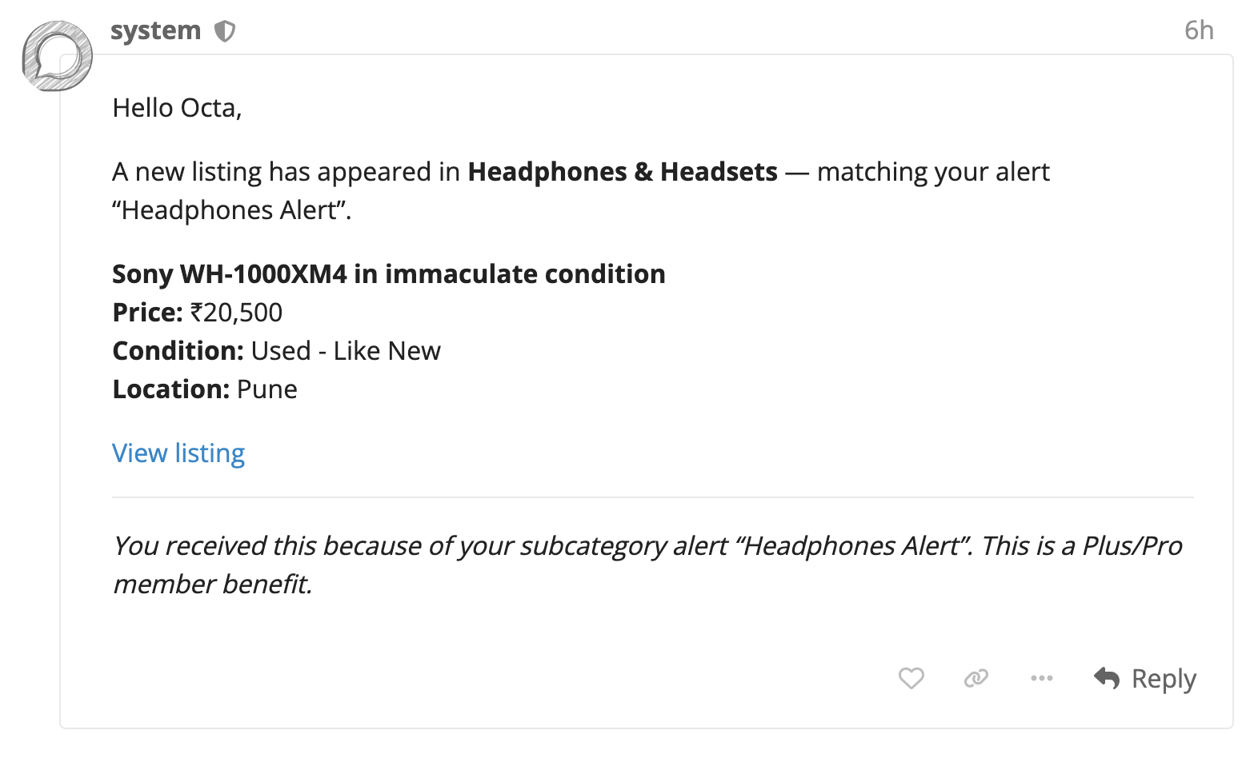The image size is (1250, 758).
Task: Like this post with the heart icon
Action: pos(911,678)
